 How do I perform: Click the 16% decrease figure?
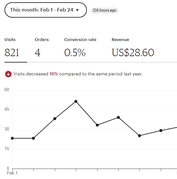[54, 74]
